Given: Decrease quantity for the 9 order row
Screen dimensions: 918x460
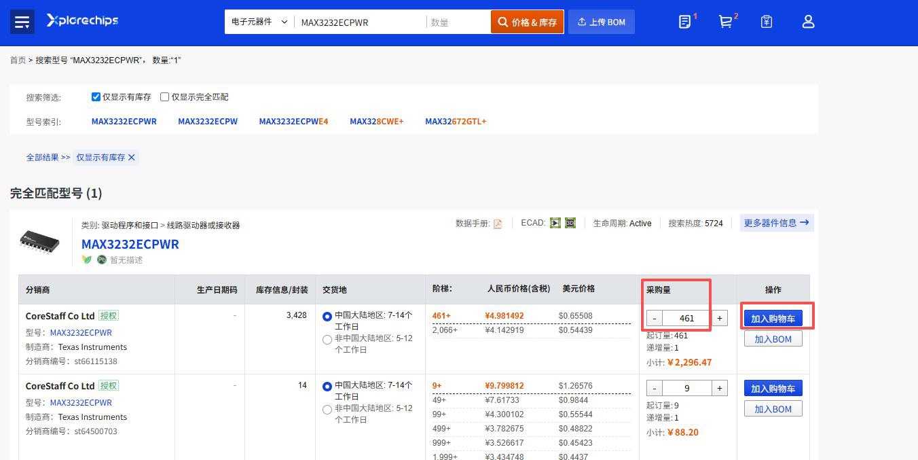Looking at the screenshot, I should pyautogui.click(x=654, y=388).
